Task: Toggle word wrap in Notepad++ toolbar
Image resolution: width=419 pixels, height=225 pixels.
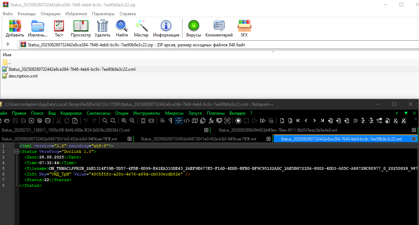Action: (162, 121)
